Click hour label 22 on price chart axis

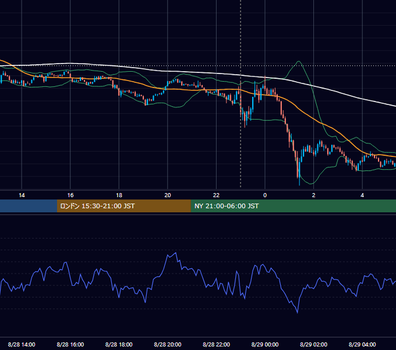217,195
